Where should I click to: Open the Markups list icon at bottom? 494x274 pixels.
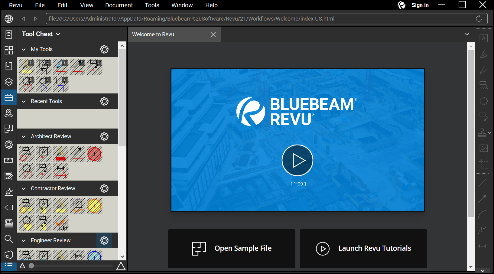point(9,265)
